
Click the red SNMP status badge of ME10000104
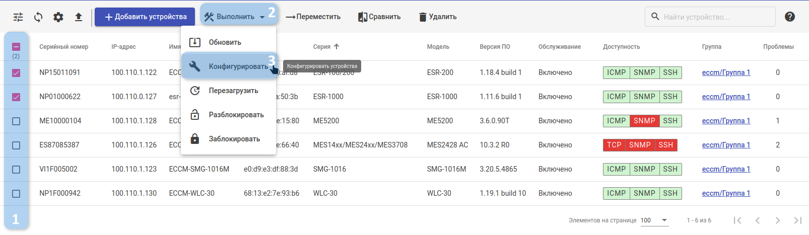tap(644, 121)
